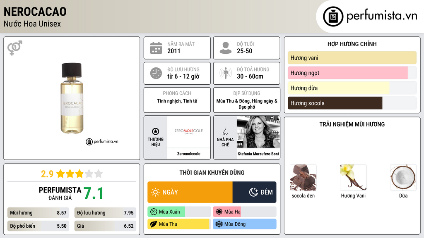This screenshot has height=238, width=424.
Task: Click the perfumista.vn bottle logo icon
Action: 333,17
